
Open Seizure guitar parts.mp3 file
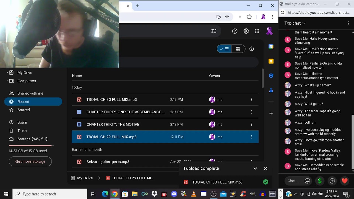point(165,162)
